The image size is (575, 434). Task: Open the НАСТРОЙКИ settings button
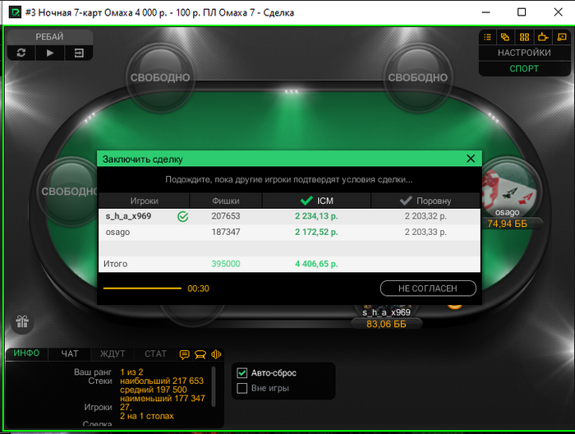524,53
